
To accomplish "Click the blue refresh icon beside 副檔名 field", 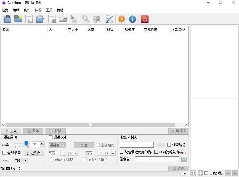I will pos(184,159).
